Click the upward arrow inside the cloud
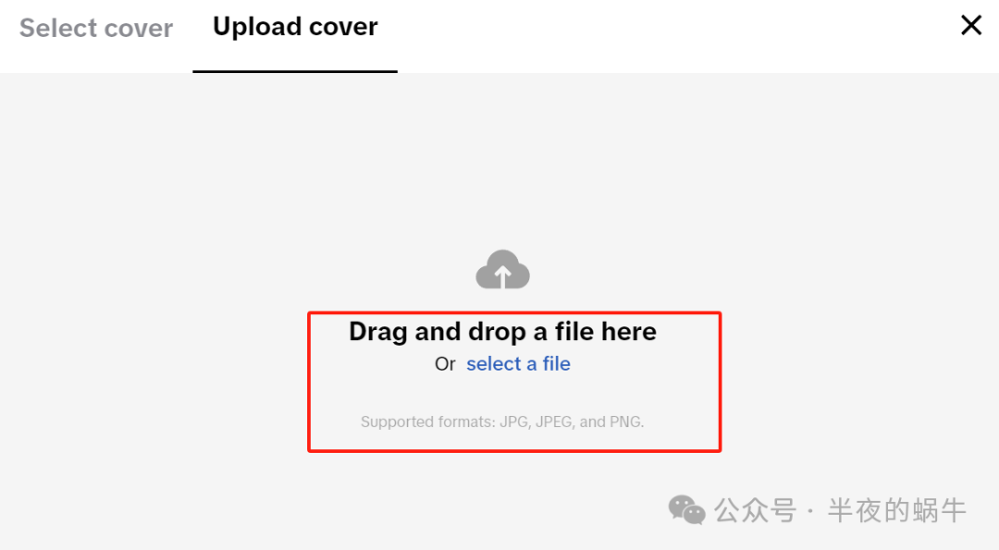The height and width of the screenshot is (550, 999). (x=502, y=275)
